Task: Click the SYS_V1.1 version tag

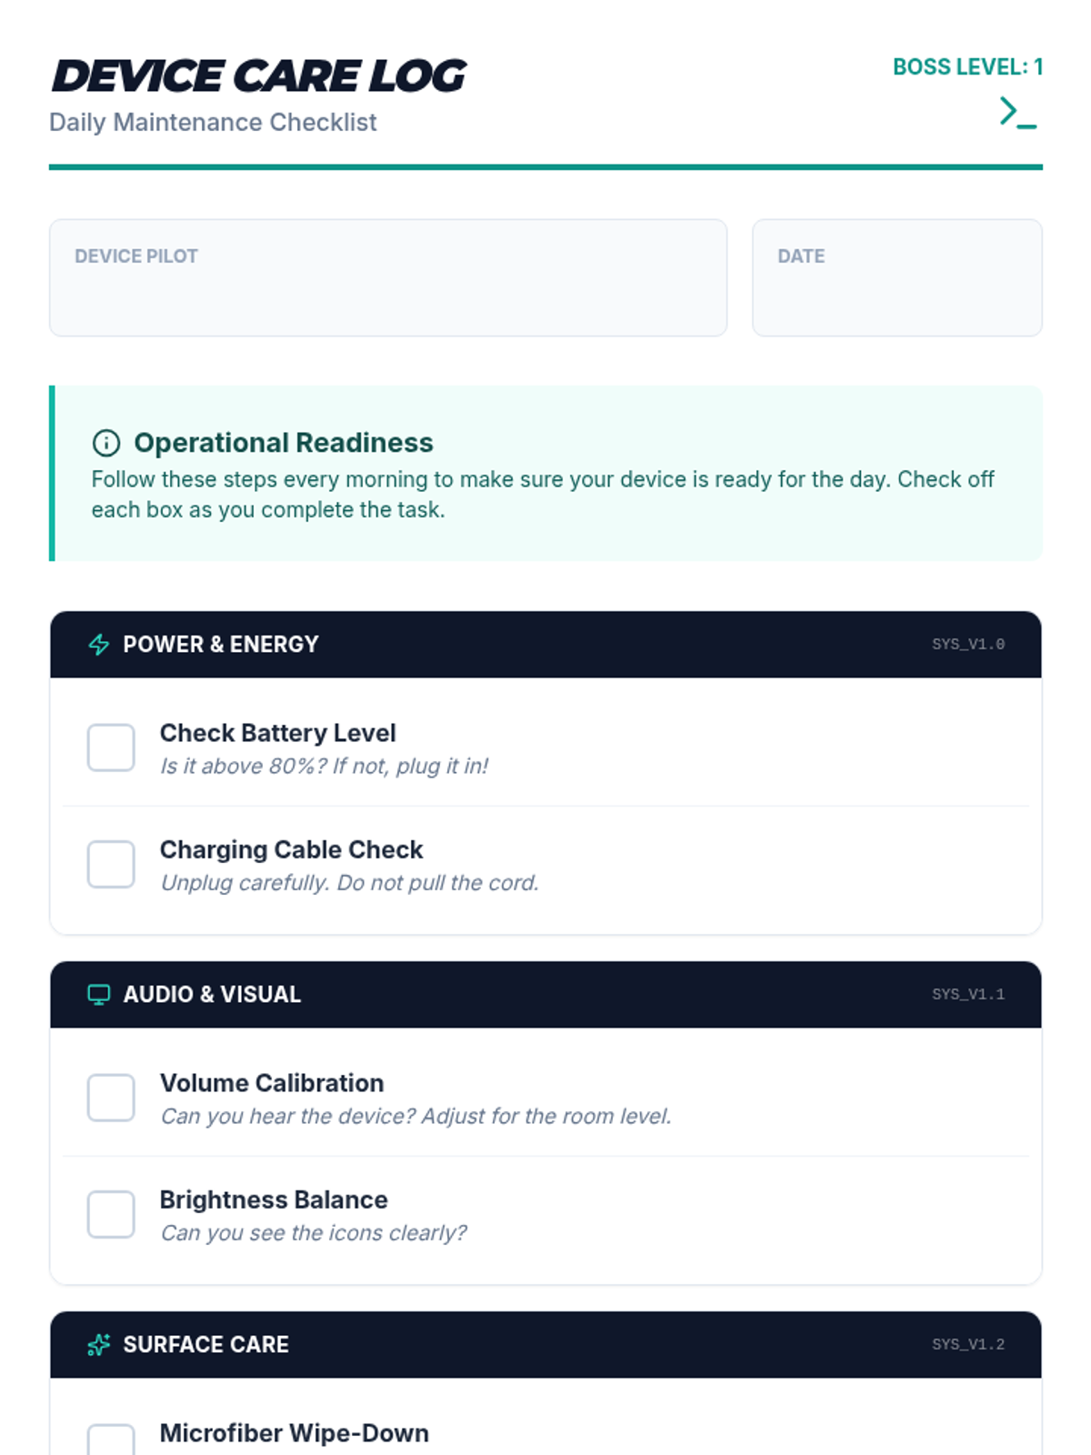Action: click(968, 995)
